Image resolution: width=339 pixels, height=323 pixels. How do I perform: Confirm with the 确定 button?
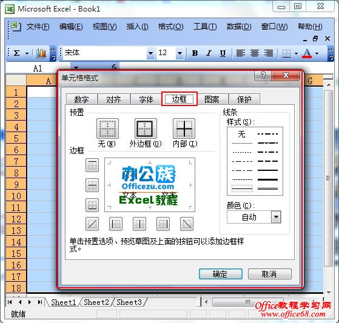point(220,274)
